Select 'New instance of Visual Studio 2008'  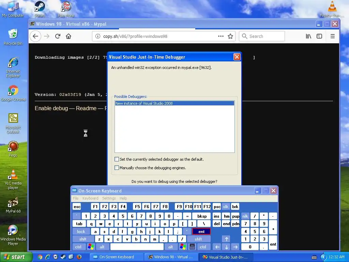click(x=174, y=103)
